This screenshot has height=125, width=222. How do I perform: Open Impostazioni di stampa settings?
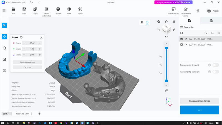pyautogui.click(x=199, y=101)
